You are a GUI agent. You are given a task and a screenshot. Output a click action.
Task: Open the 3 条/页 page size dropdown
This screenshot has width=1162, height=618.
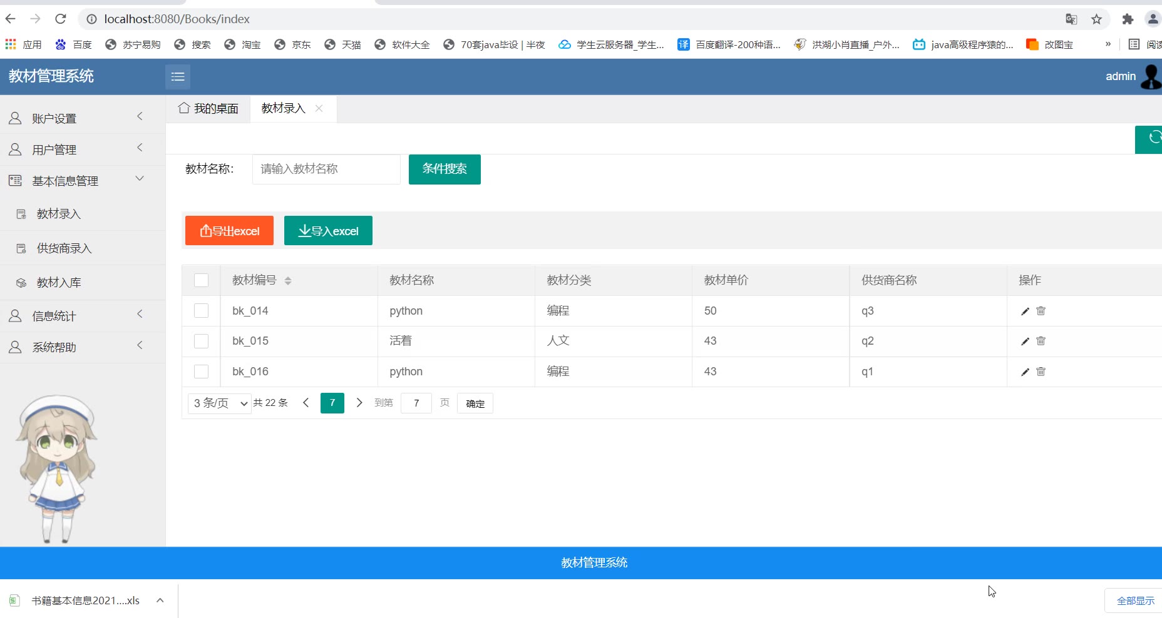pos(220,403)
